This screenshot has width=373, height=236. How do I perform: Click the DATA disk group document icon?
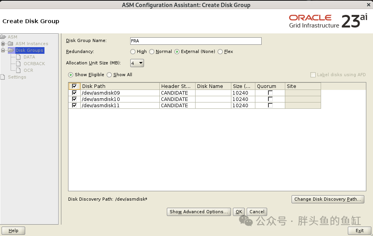tap(18, 57)
